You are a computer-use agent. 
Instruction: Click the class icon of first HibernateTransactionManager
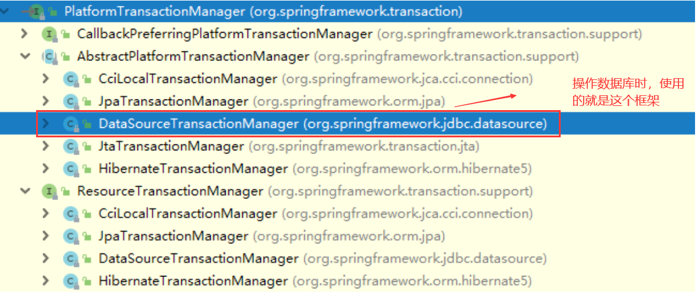click(x=70, y=169)
